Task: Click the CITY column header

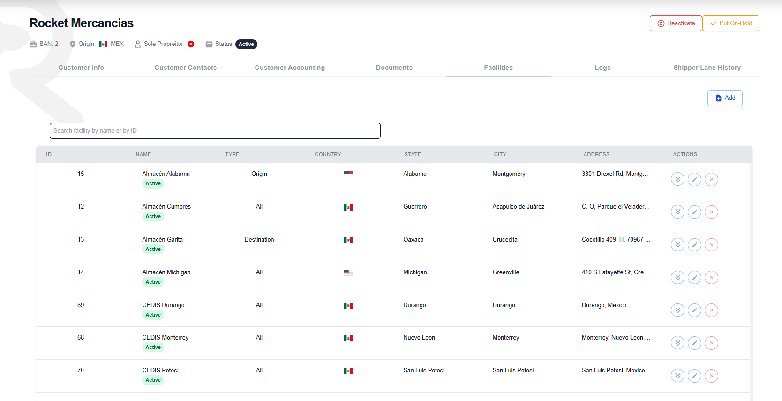Action: pos(500,154)
